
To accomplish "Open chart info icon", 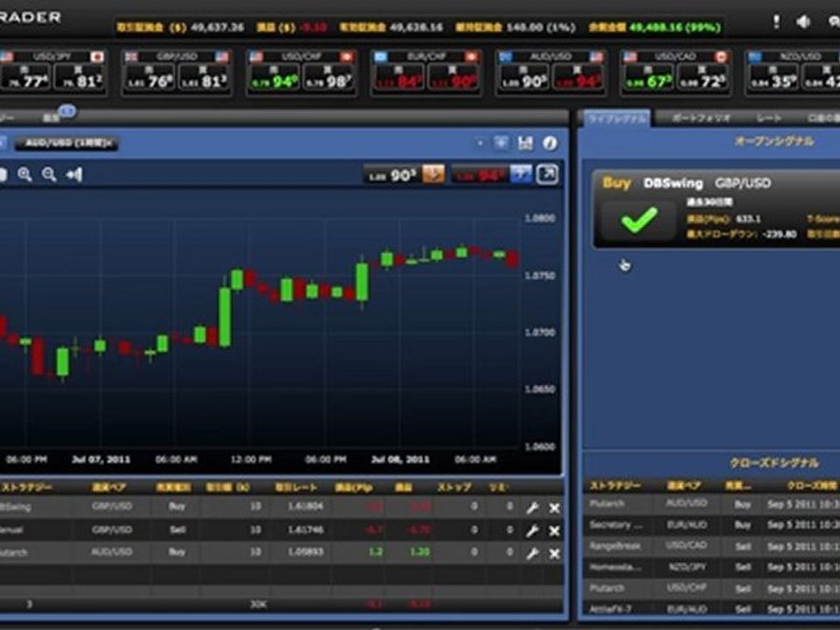I will point(550,143).
